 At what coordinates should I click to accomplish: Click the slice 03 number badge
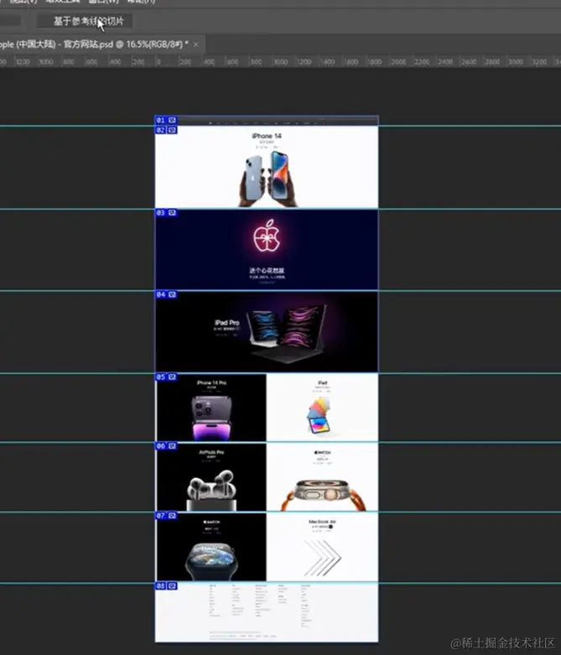pyautogui.click(x=161, y=213)
